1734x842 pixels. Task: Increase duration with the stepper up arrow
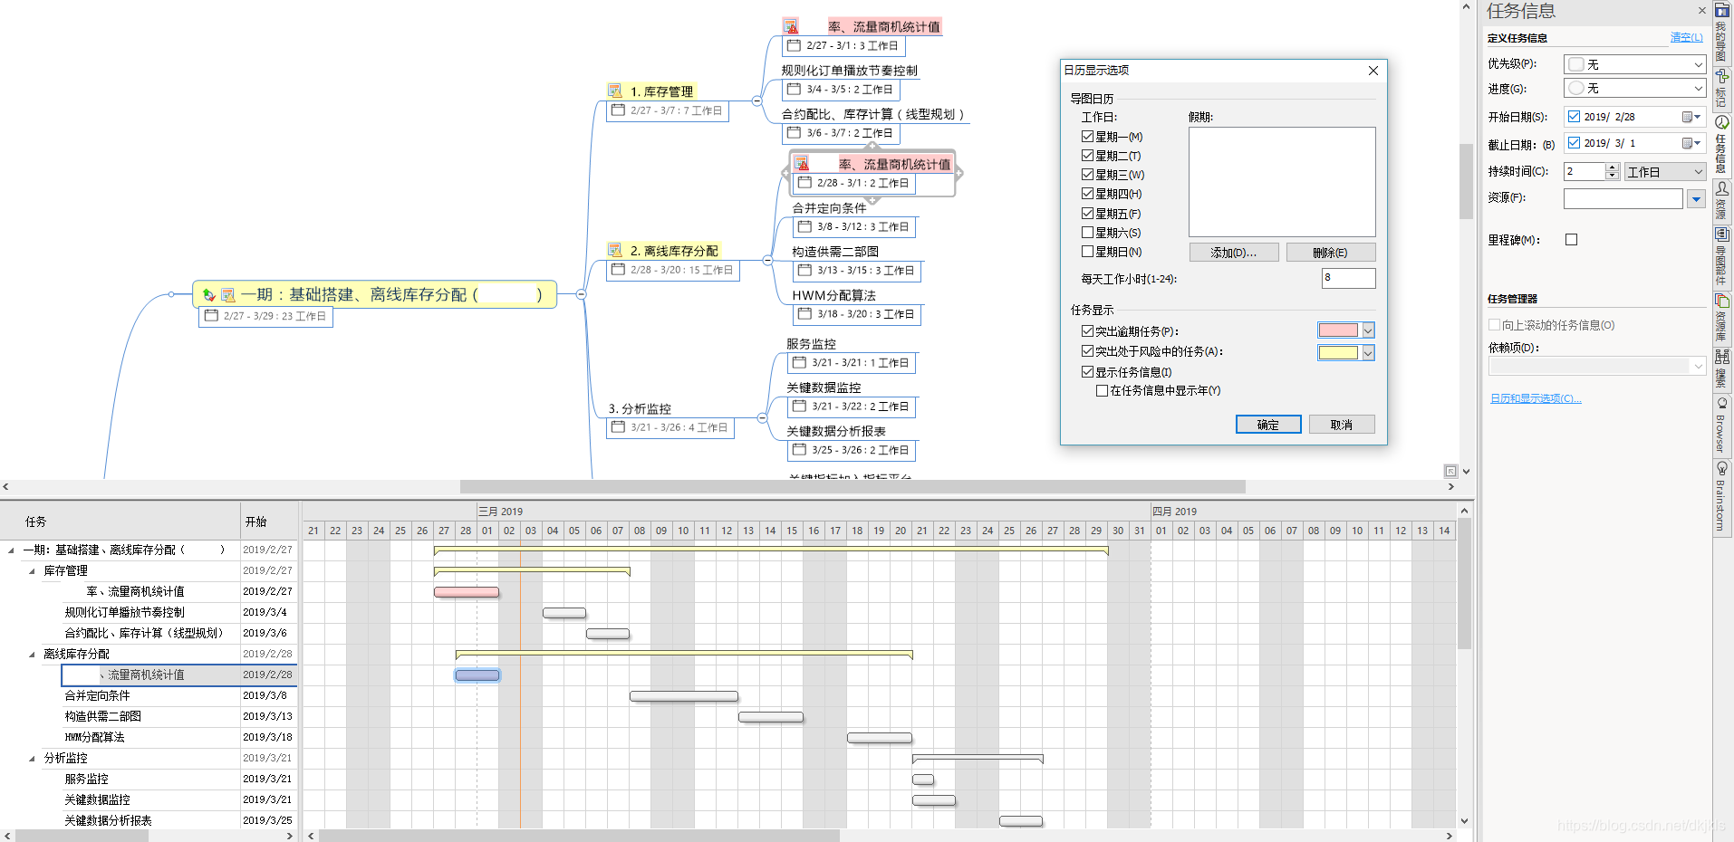click(1613, 167)
